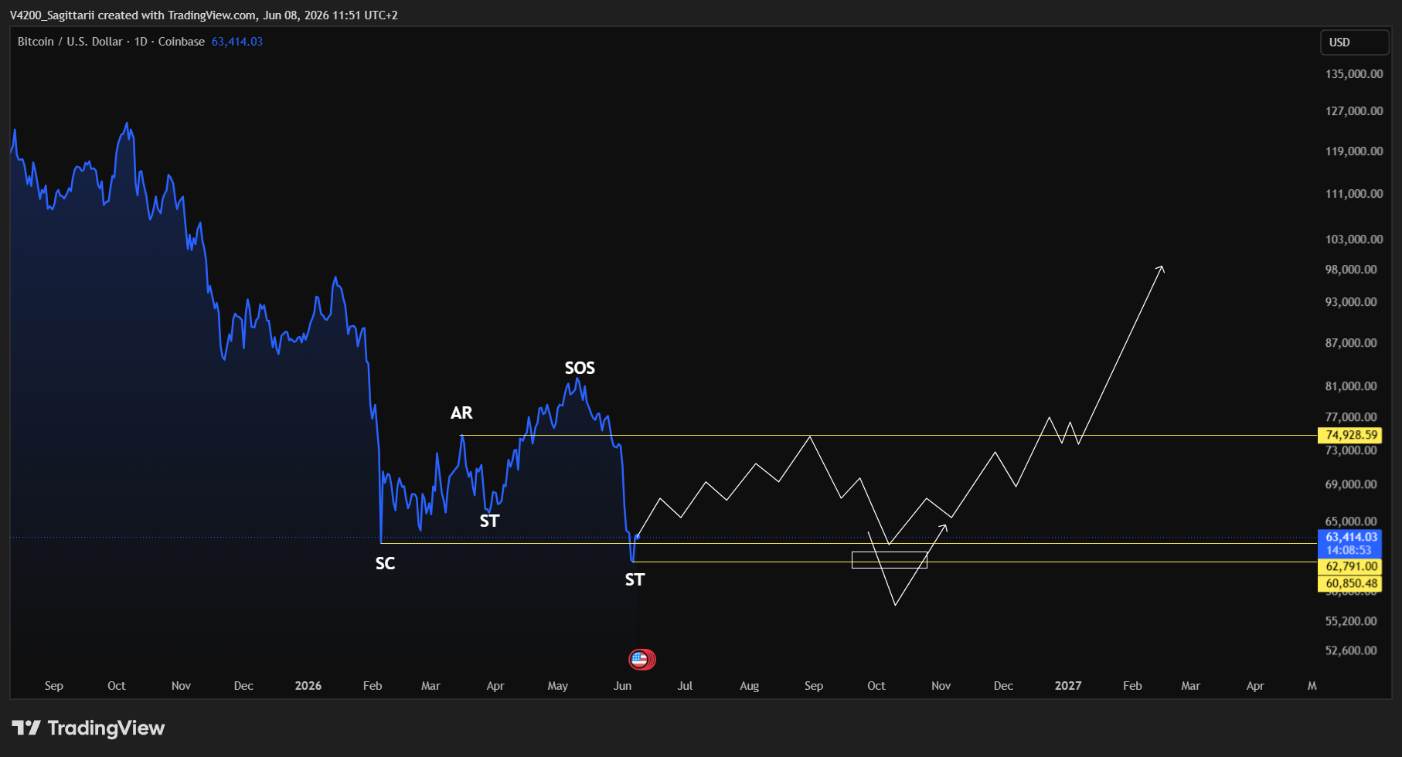Select the small rectangle drawing near October
1402x757 pixels.
889,560
